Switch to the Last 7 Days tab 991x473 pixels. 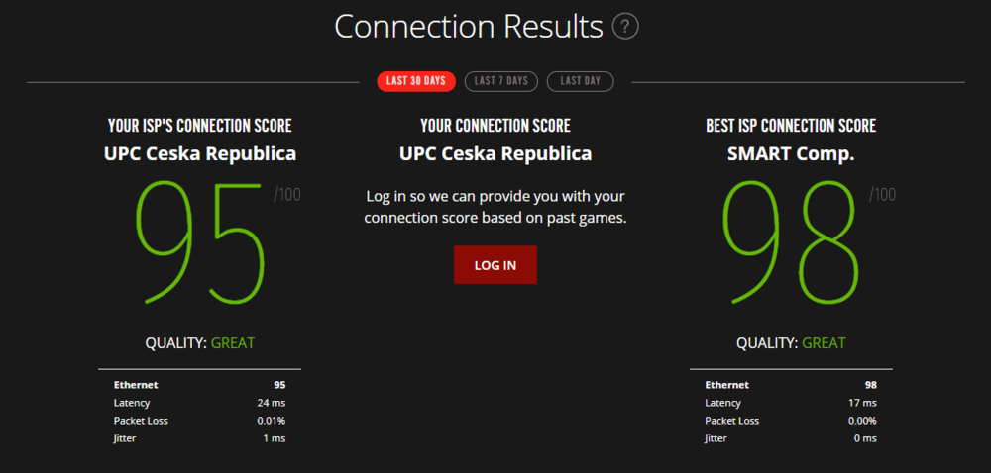click(500, 81)
